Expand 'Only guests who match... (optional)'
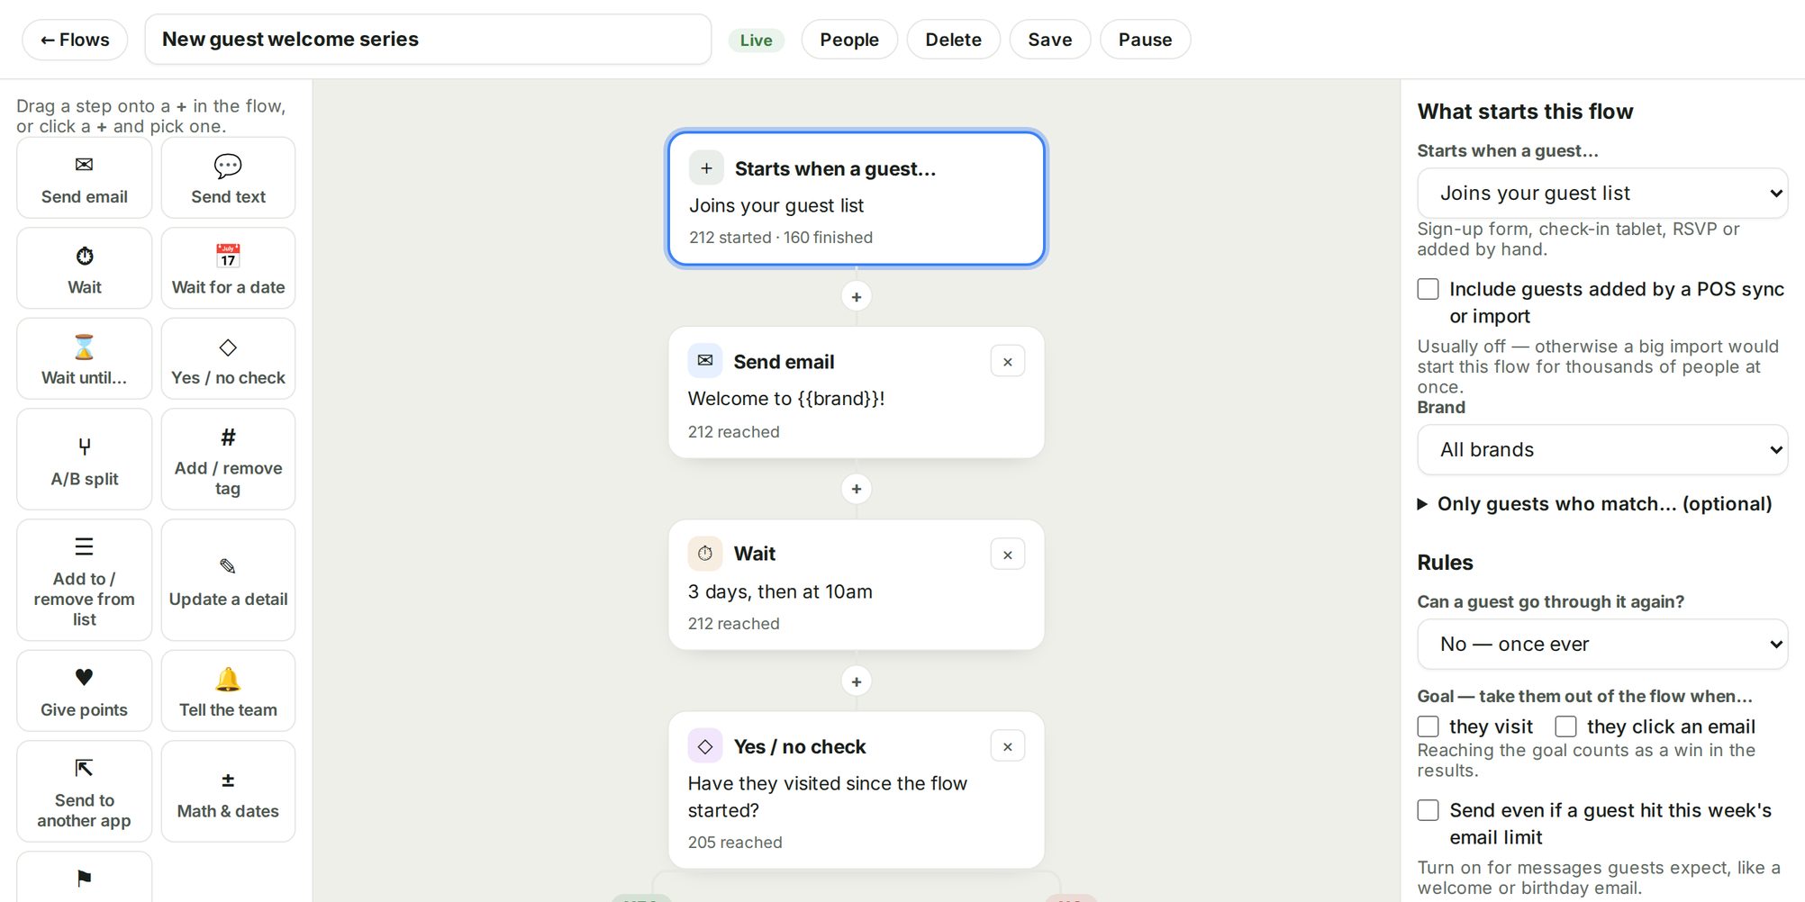Screen dimensions: 1805x902 (x=1595, y=504)
